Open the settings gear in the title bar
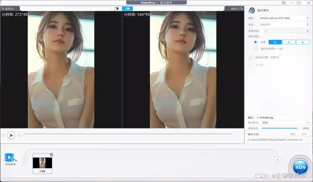The image size is (313, 182). pos(283,3)
